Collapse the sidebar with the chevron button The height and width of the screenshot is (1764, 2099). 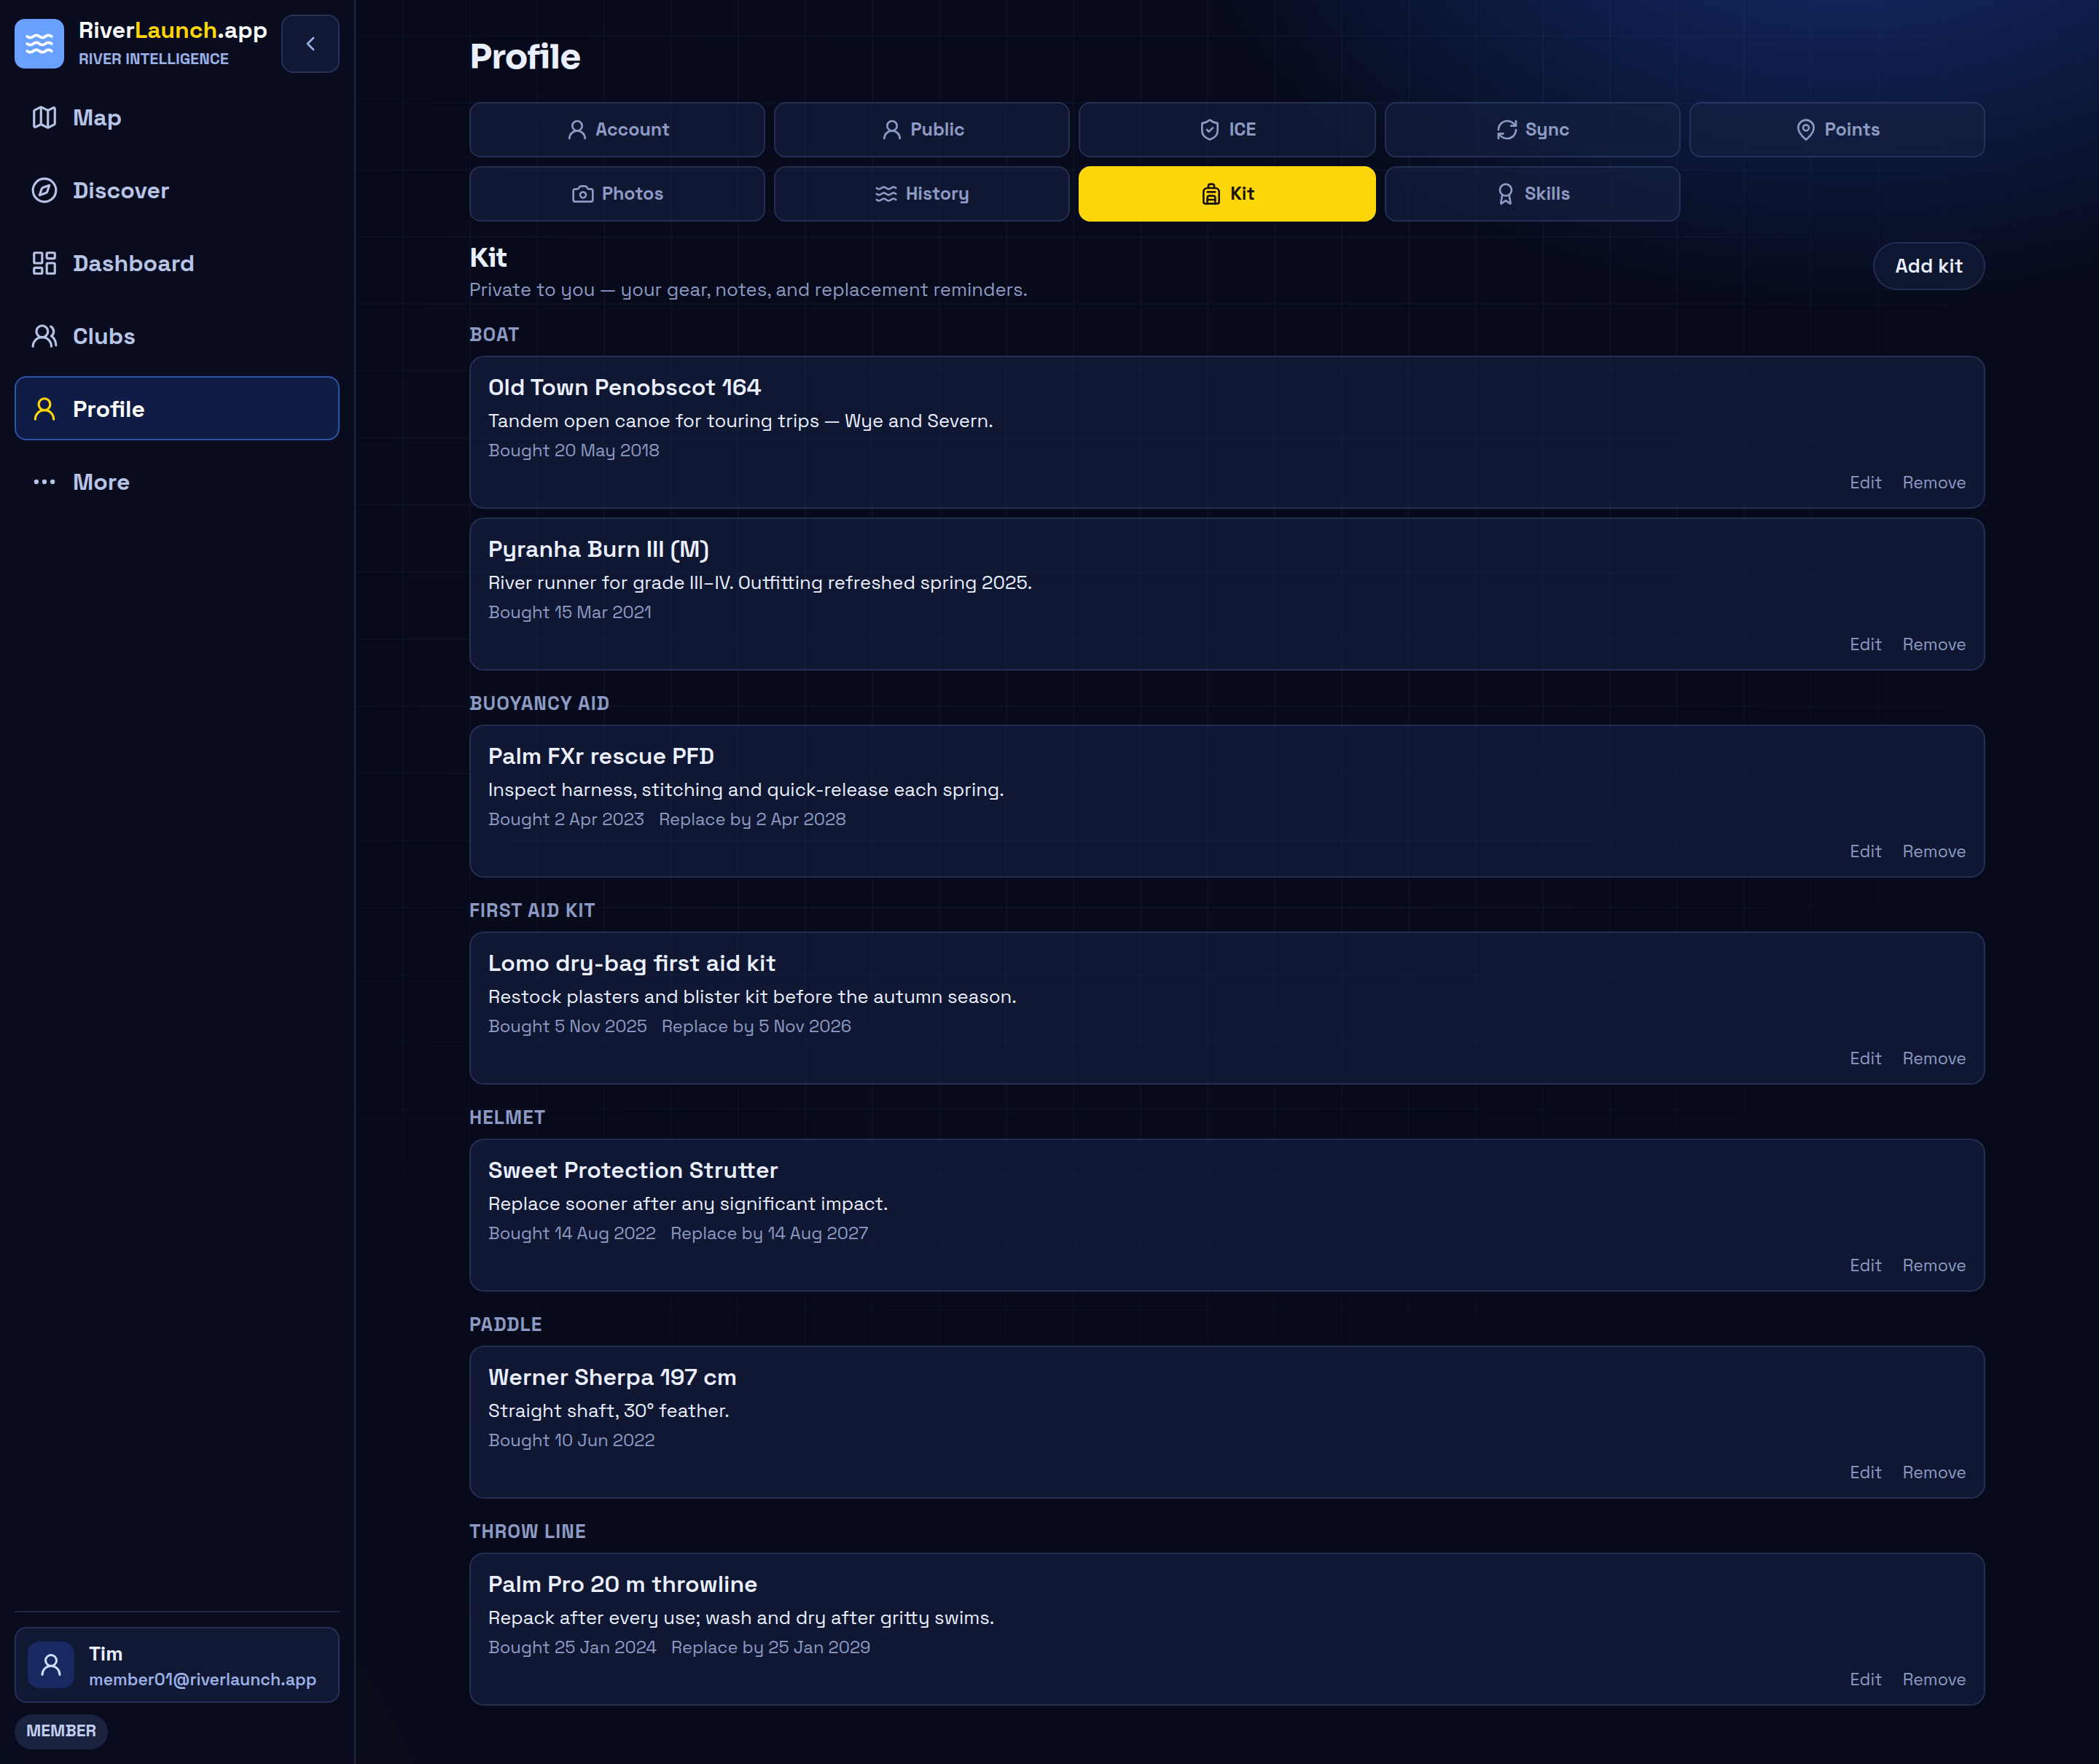310,44
